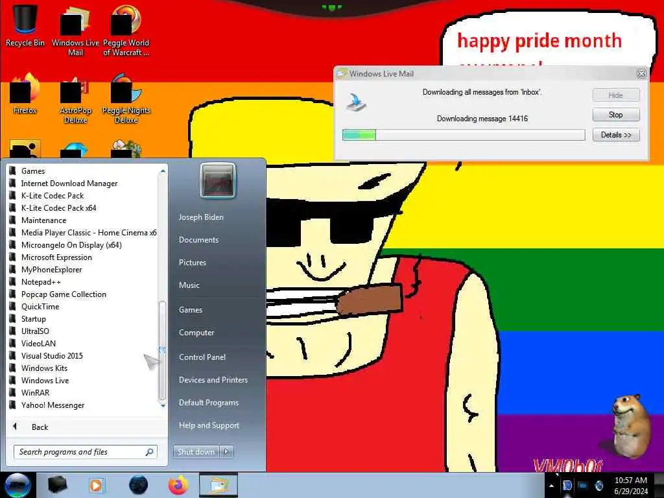
Task: Open Control Panel from Start menu
Action: 202,357
